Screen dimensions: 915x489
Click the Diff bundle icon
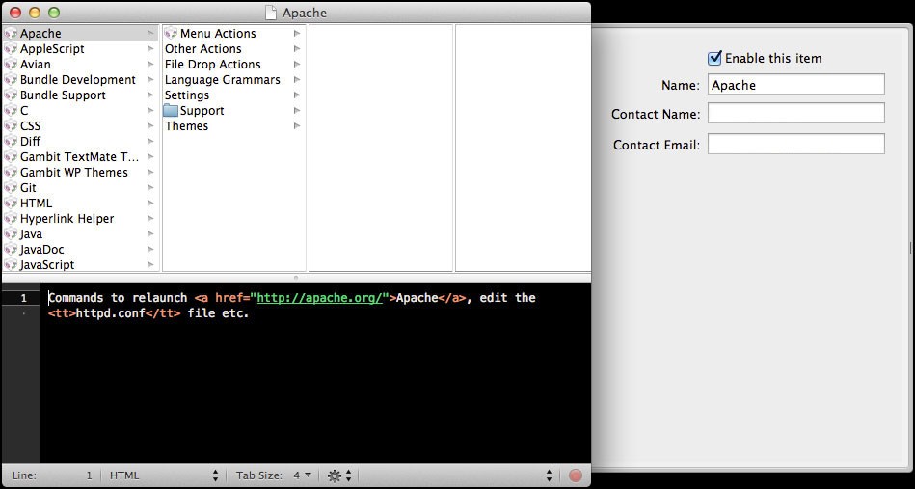coord(11,142)
